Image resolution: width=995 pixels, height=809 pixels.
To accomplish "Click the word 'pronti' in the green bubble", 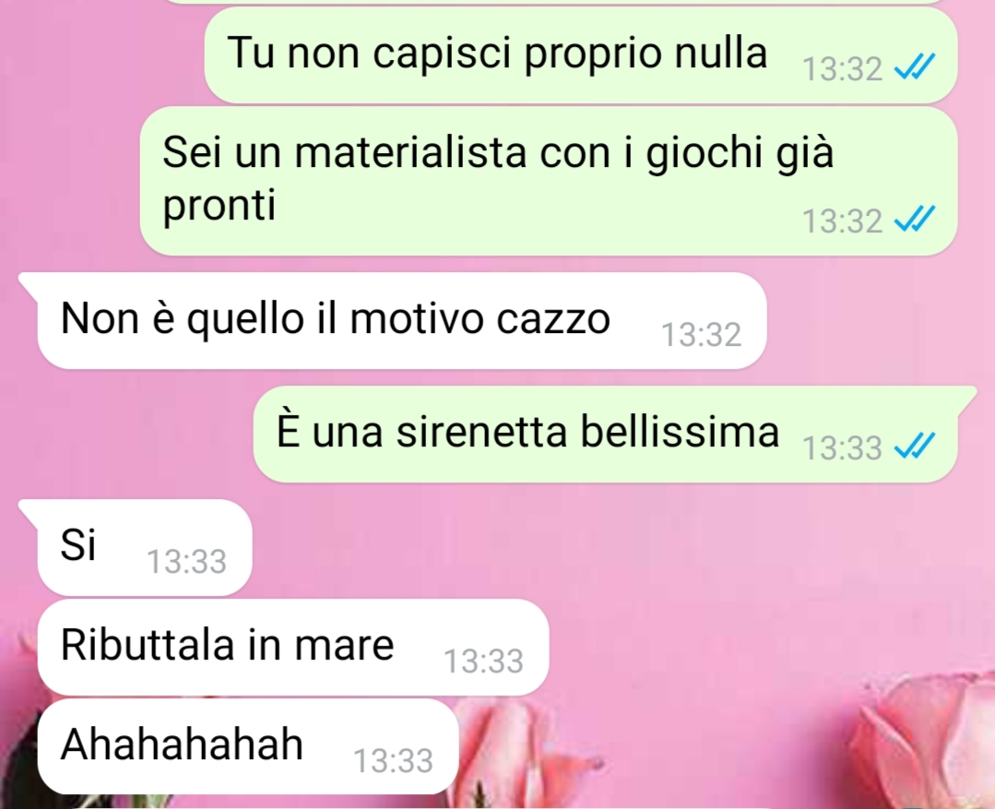I will [x=219, y=205].
